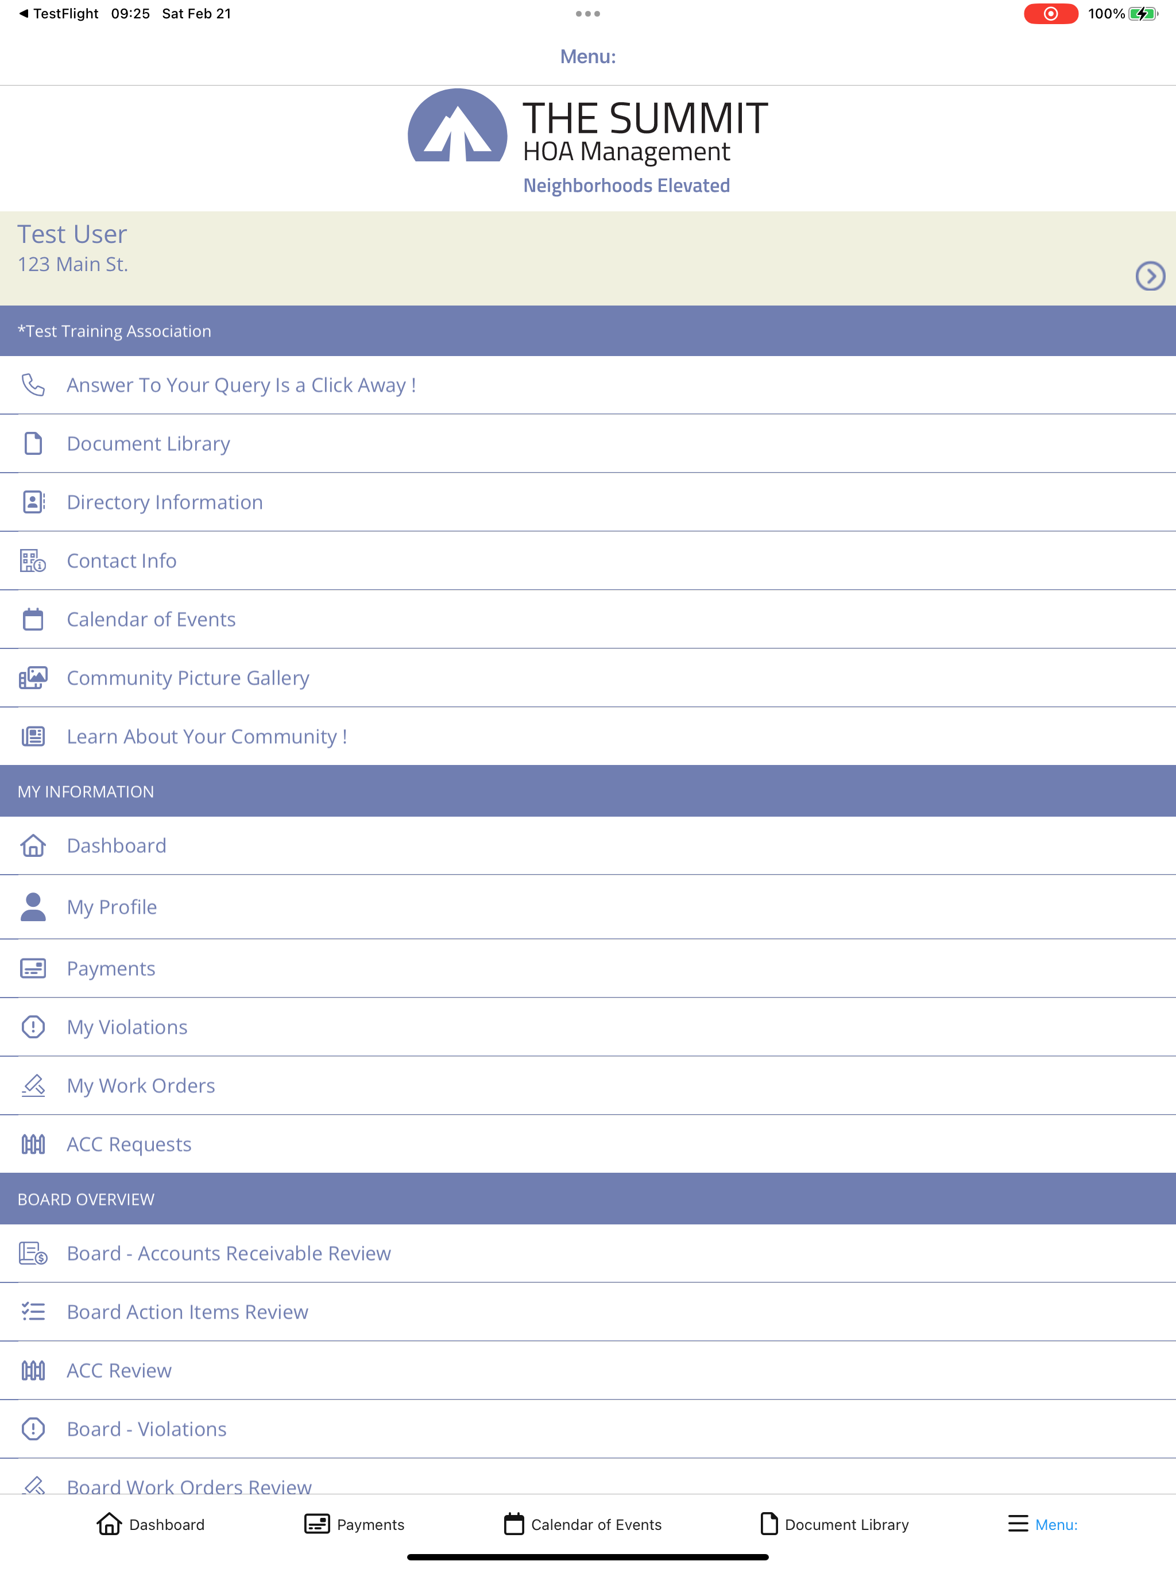
Task: Tap the Community Picture Gallery photo icon
Action: coord(33,678)
